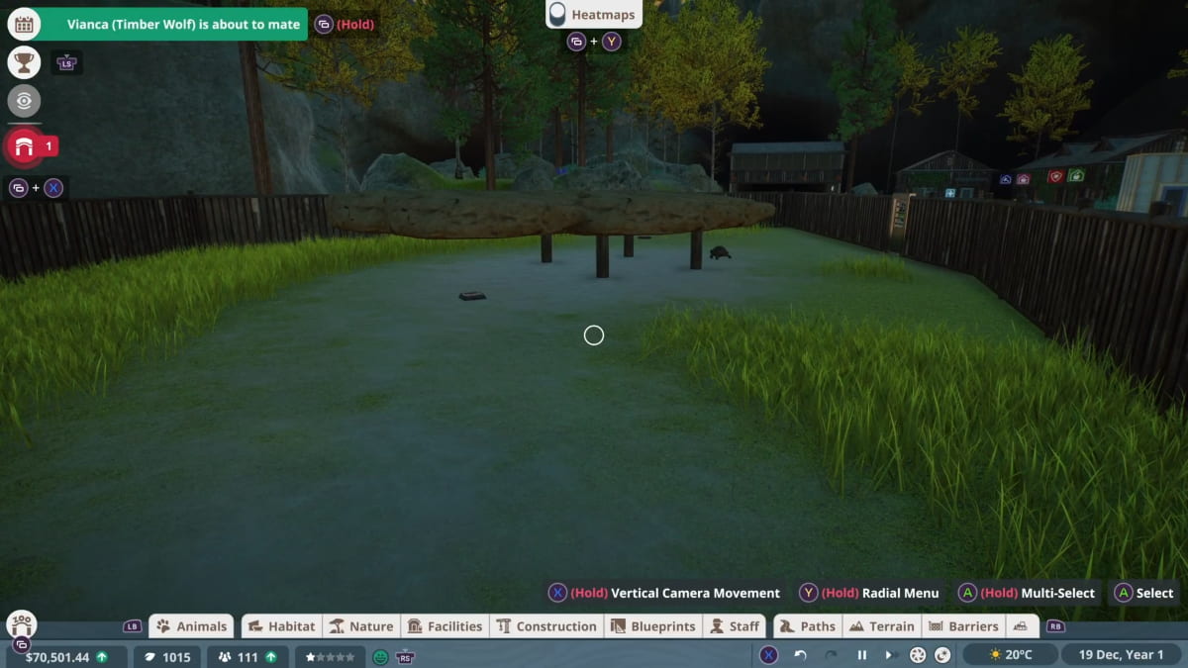
Task: Open the red habitat alert notification
Action: pyautogui.click(x=24, y=144)
